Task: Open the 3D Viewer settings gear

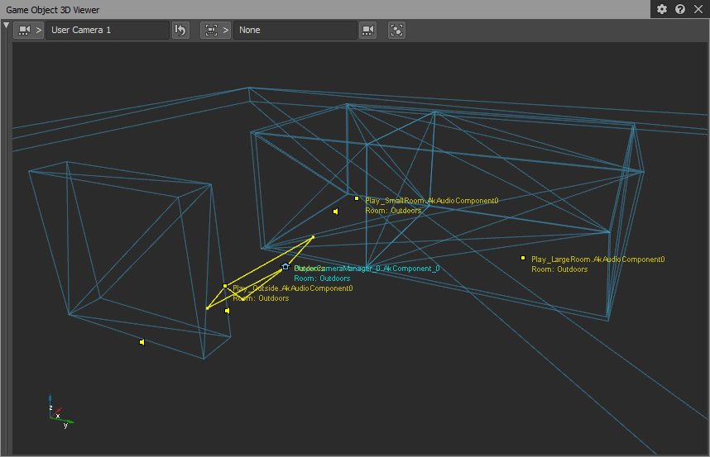Action: [x=662, y=9]
